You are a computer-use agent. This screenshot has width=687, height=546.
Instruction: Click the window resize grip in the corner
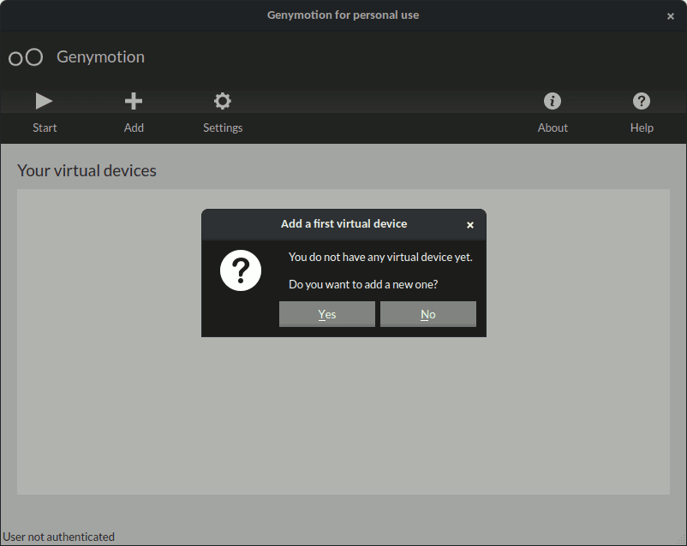(x=680, y=540)
